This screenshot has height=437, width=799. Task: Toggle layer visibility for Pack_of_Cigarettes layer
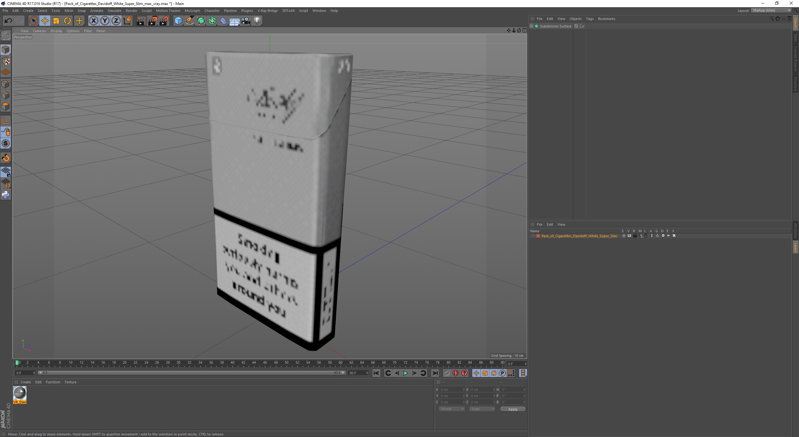tap(629, 236)
